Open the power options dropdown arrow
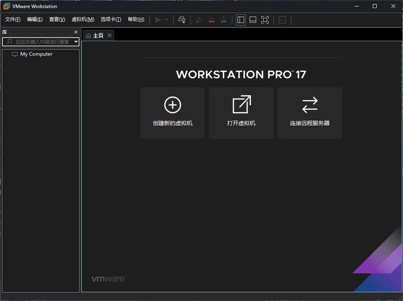Image resolution: width=403 pixels, height=301 pixels. (x=167, y=20)
